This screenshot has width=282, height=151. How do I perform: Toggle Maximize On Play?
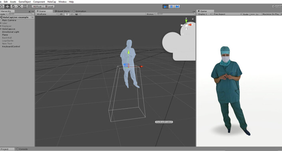tap(271, 14)
